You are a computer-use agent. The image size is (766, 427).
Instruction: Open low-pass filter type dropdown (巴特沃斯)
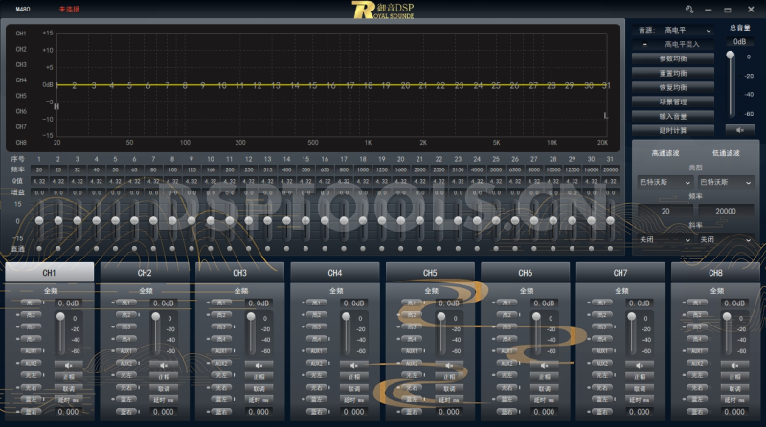point(726,182)
